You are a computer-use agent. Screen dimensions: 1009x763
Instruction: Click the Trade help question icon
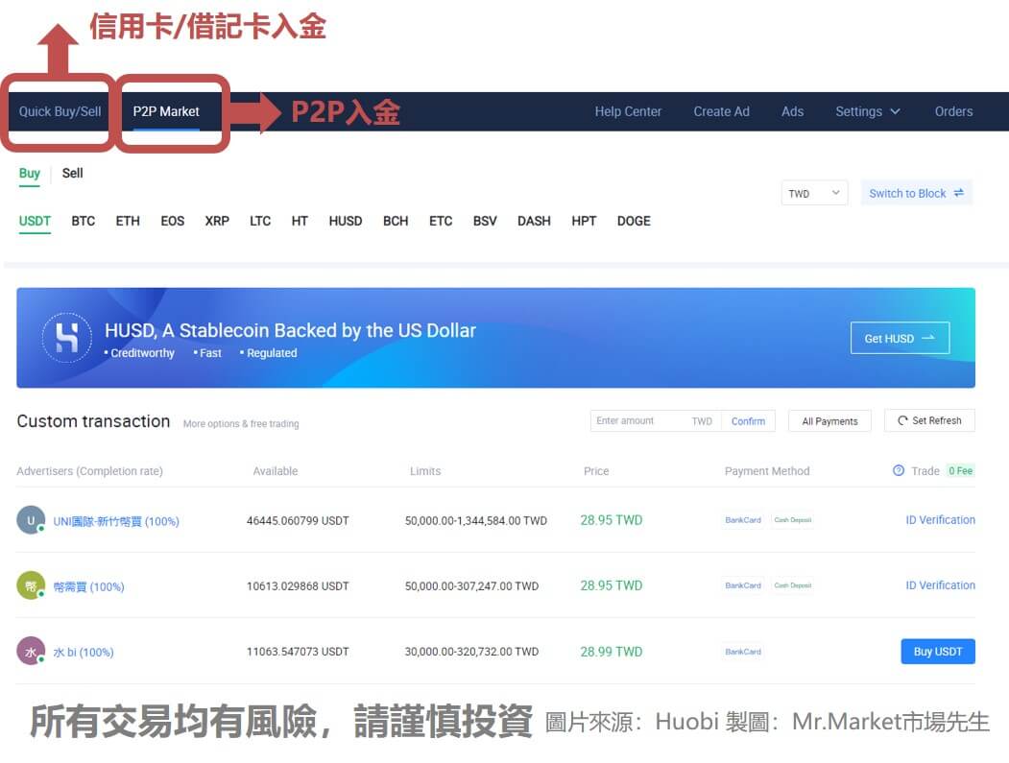[x=899, y=470]
